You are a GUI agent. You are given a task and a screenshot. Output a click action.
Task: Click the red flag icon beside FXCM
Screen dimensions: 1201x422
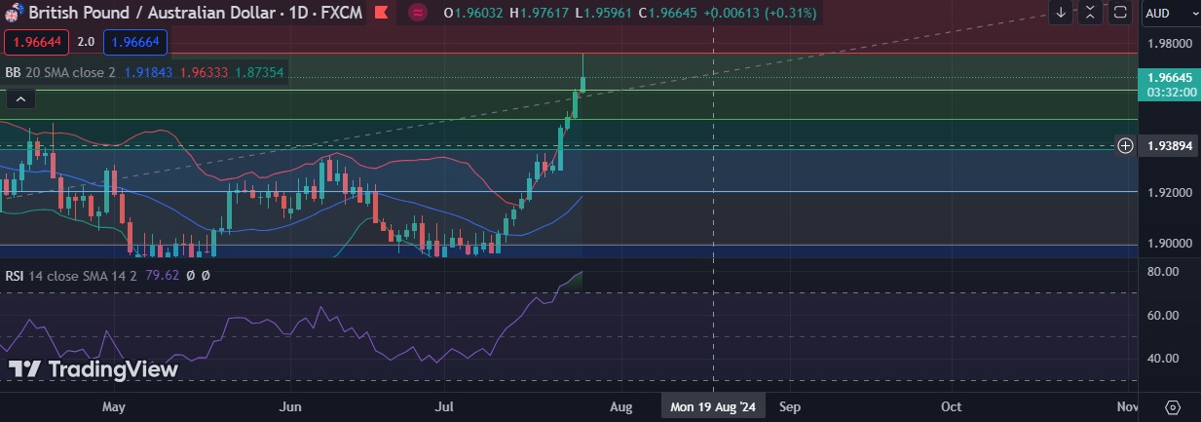pyautogui.click(x=381, y=13)
